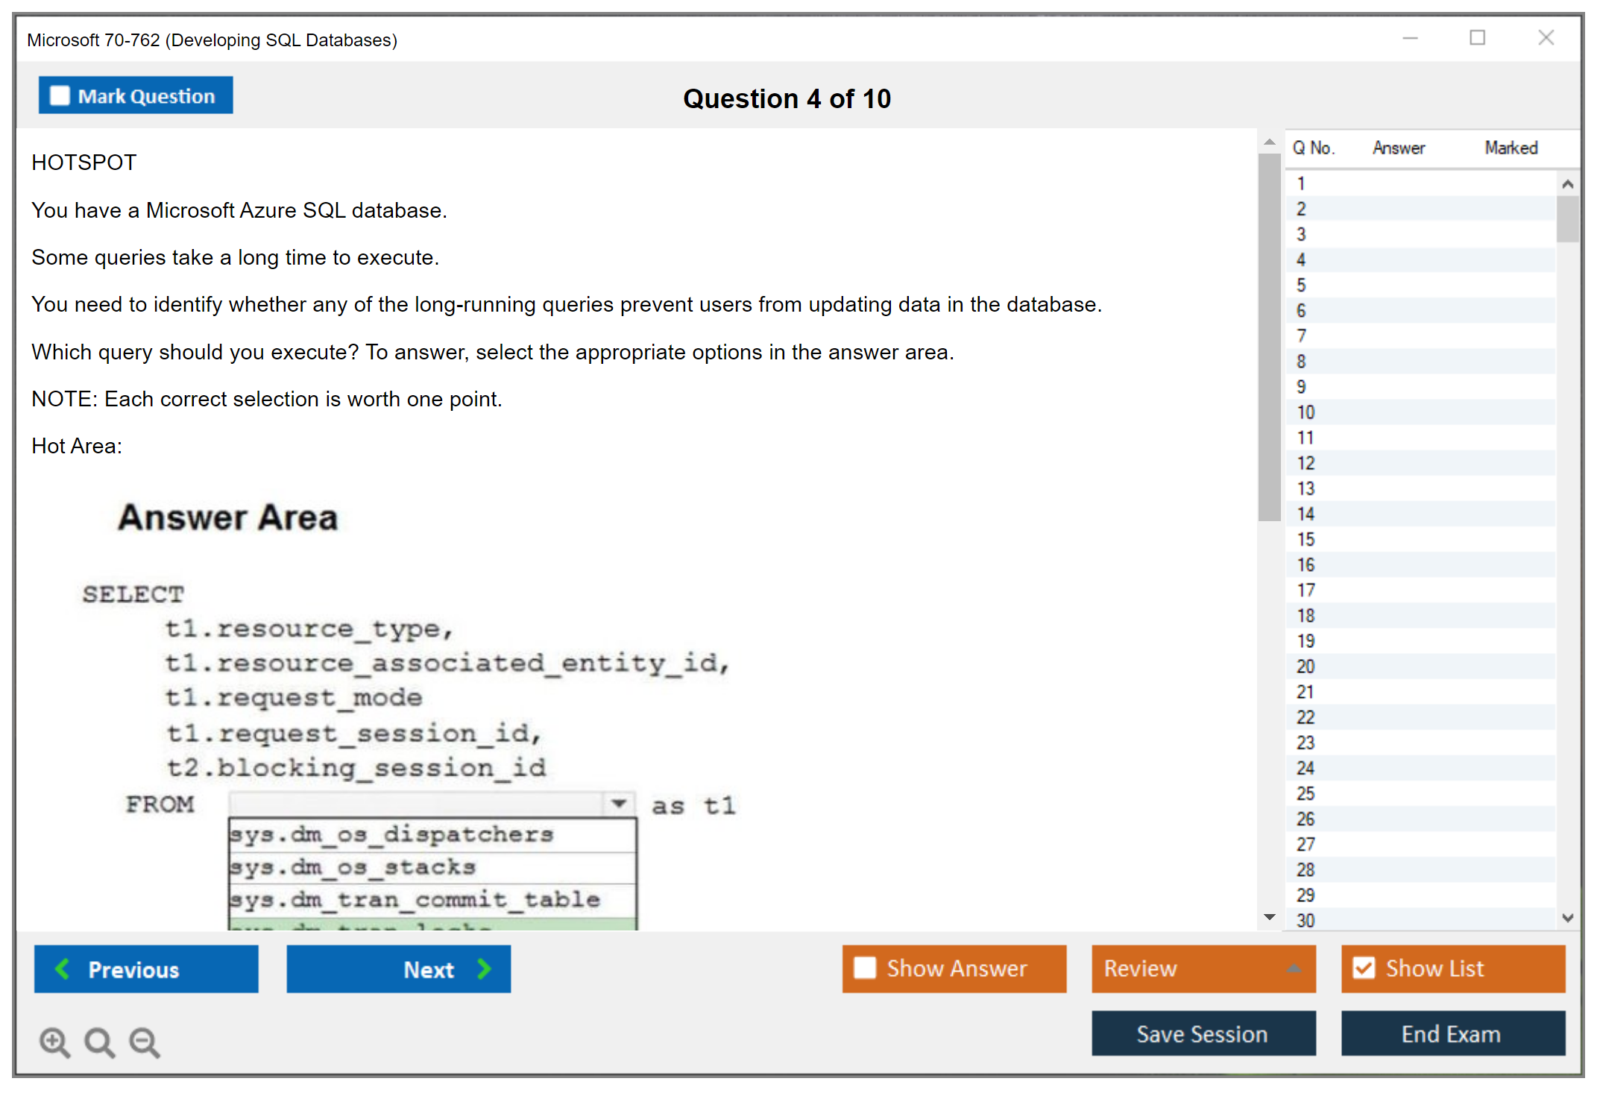Image resolution: width=1603 pixels, height=1096 pixels.
Task: Click the question pane scroll-down arrow
Action: tap(1269, 917)
